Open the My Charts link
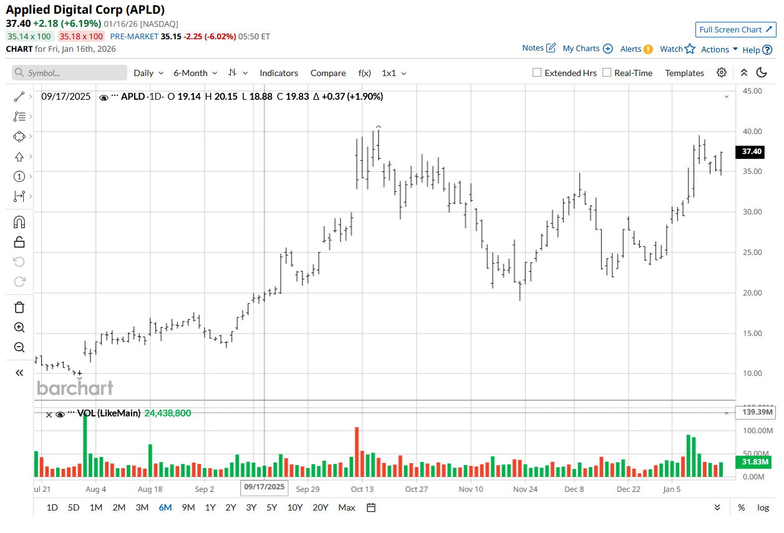This screenshot has height=533, width=784. coord(588,49)
